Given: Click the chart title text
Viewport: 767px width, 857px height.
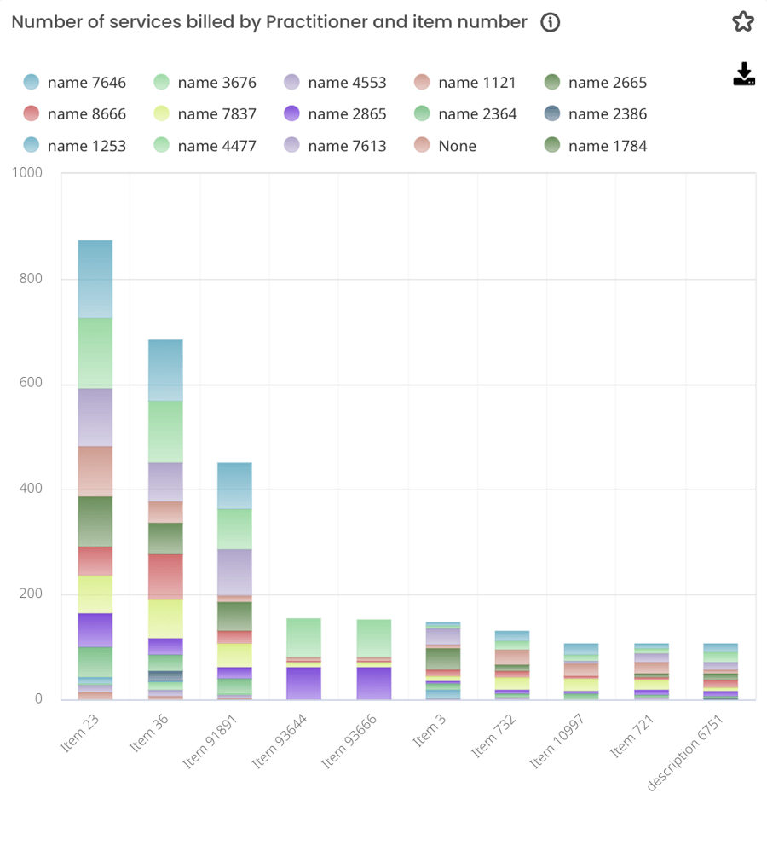Looking at the screenshot, I should 267,22.
